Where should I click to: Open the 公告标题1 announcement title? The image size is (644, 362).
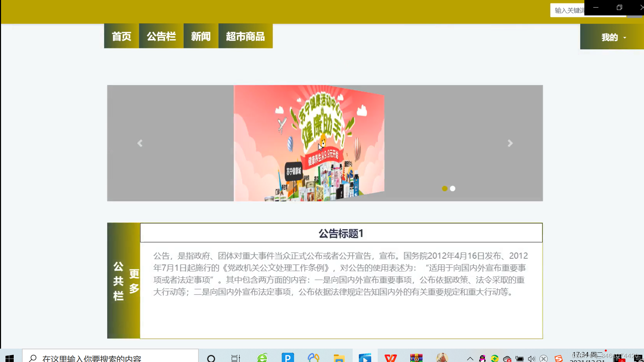click(341, 233)
